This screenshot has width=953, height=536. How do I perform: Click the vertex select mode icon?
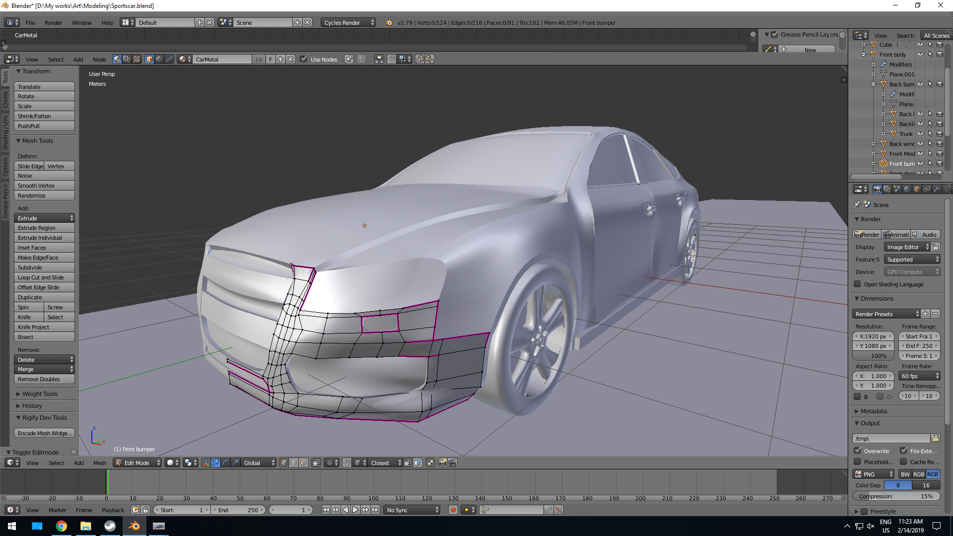point(283,463)
